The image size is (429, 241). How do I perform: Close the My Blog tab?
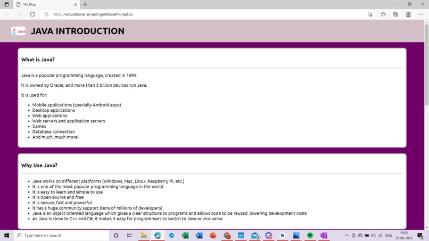coord(76,4)
